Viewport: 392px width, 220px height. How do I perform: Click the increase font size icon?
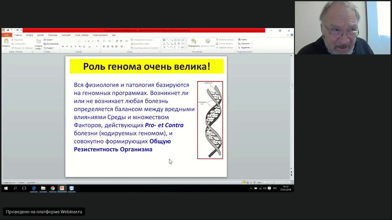coord(89,41)
